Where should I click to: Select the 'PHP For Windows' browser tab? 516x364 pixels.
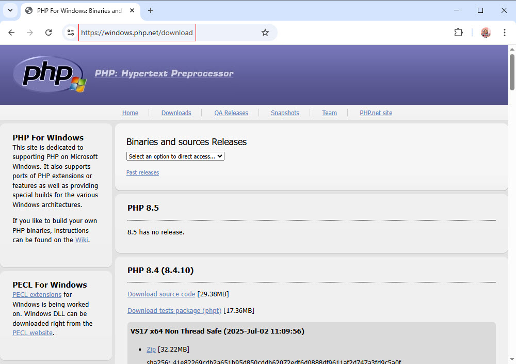pyautogui.click(x=77, y=10)
